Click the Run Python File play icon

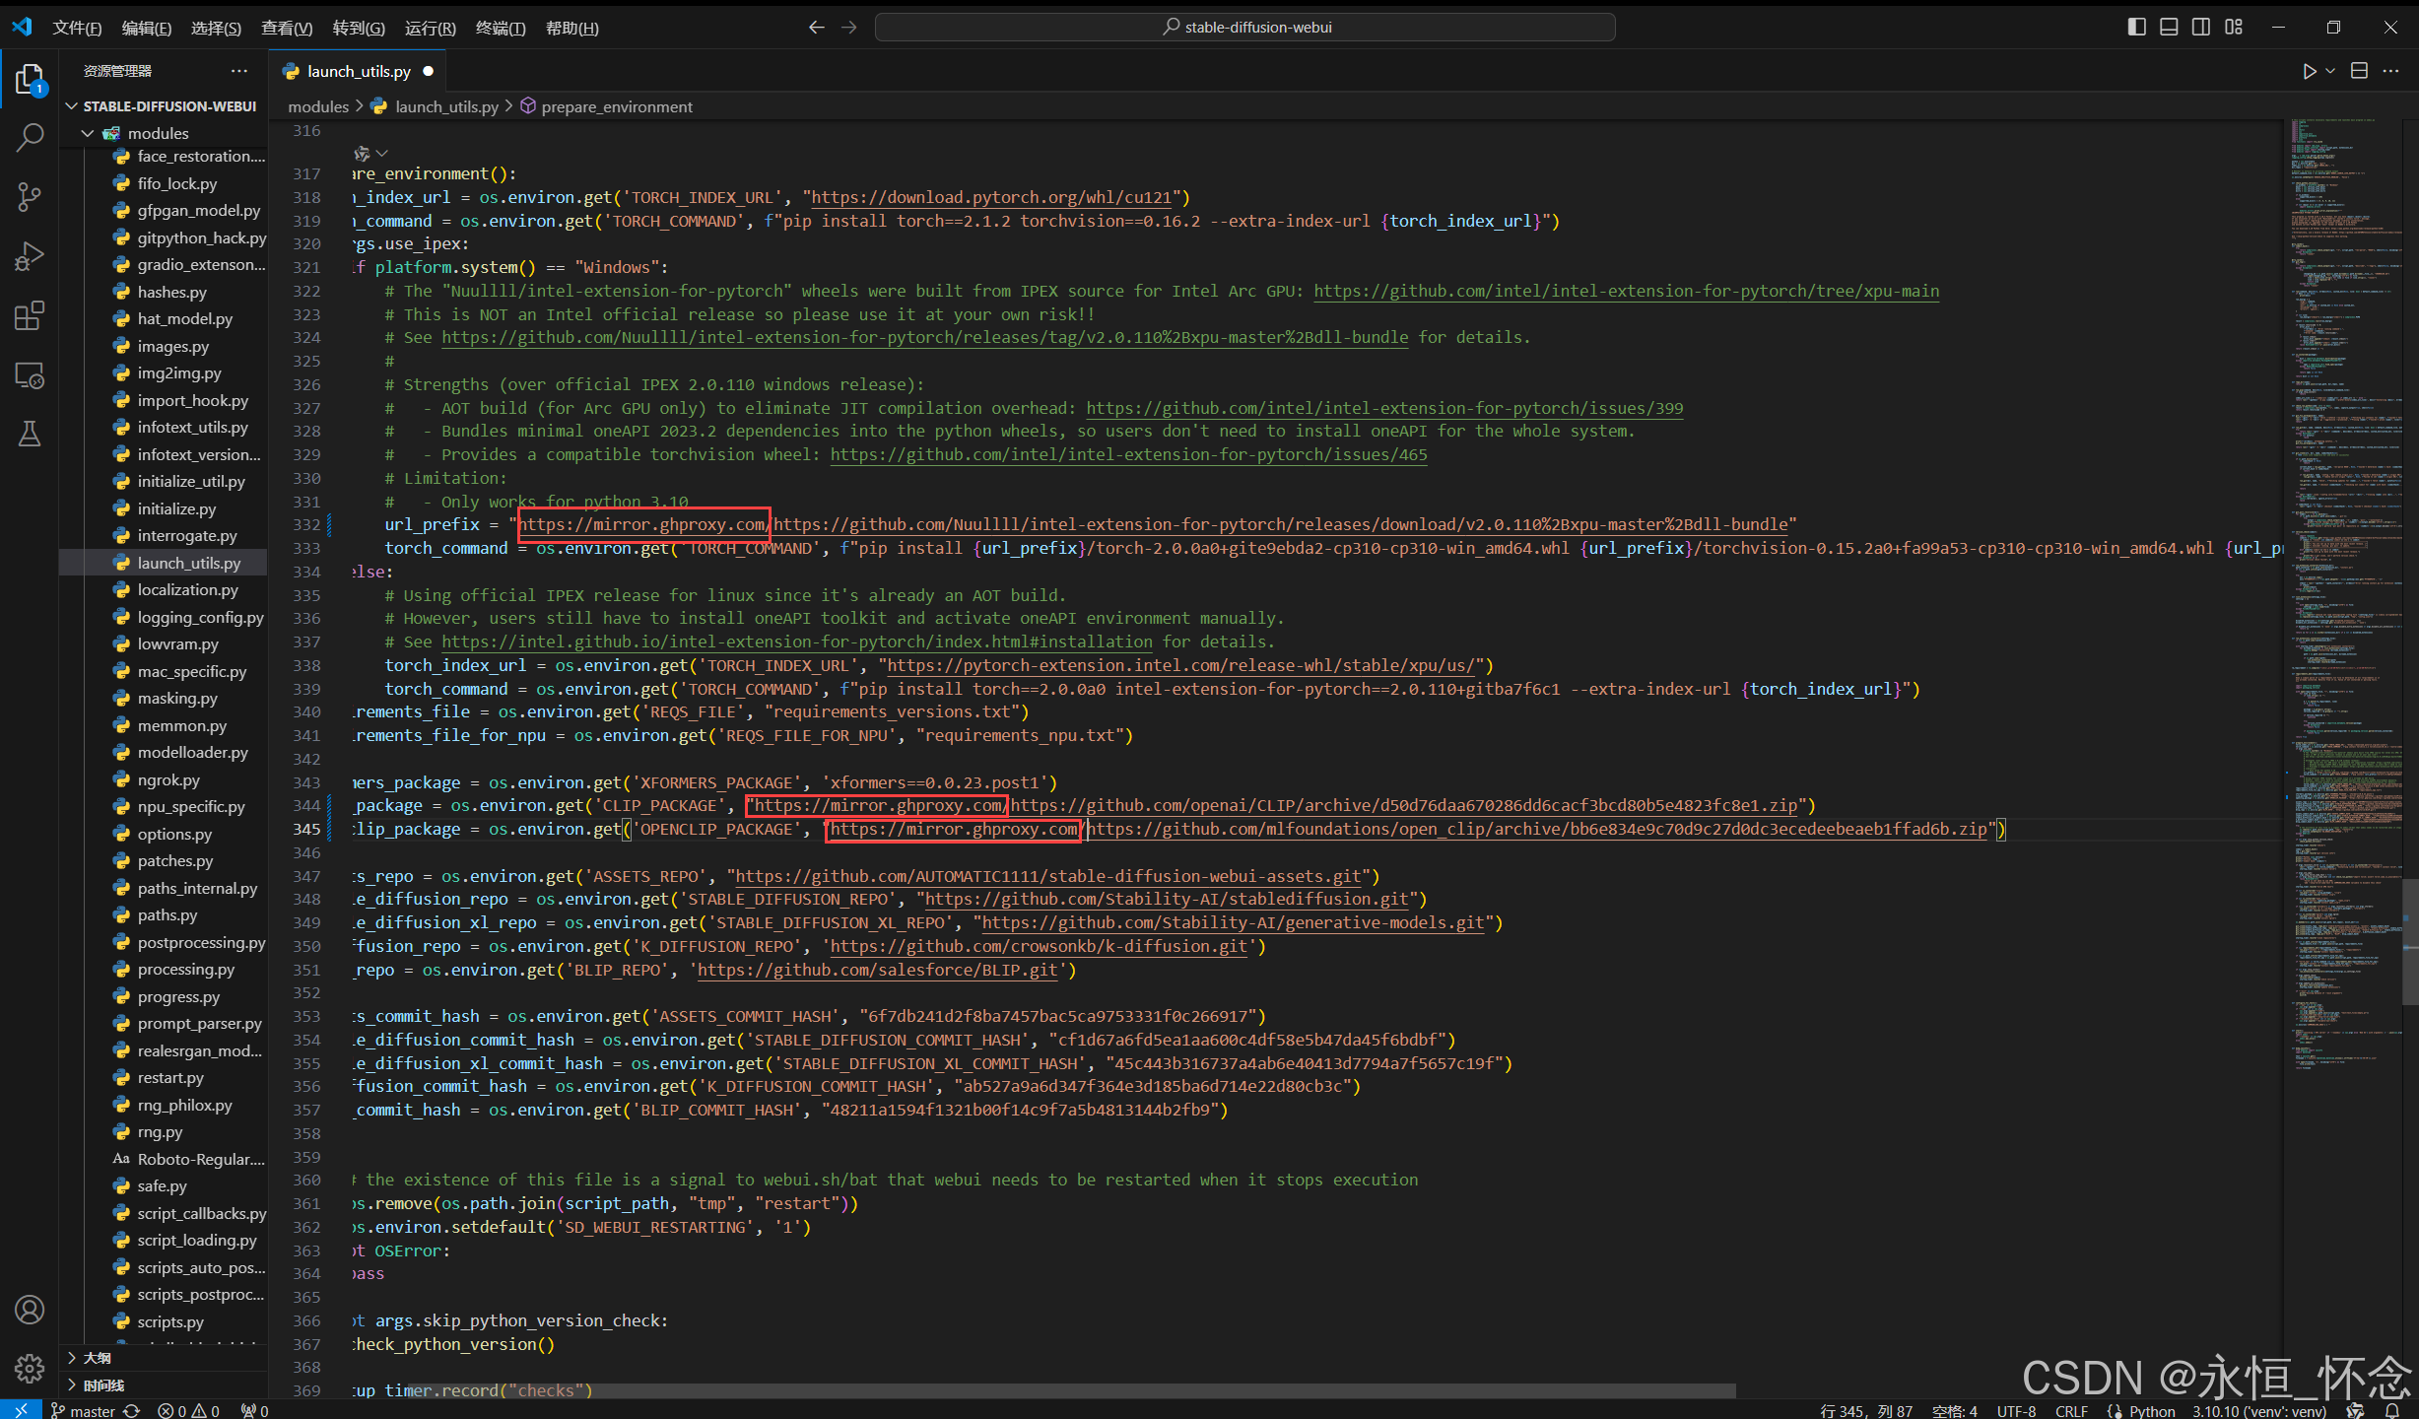[x=2309, y=71]
